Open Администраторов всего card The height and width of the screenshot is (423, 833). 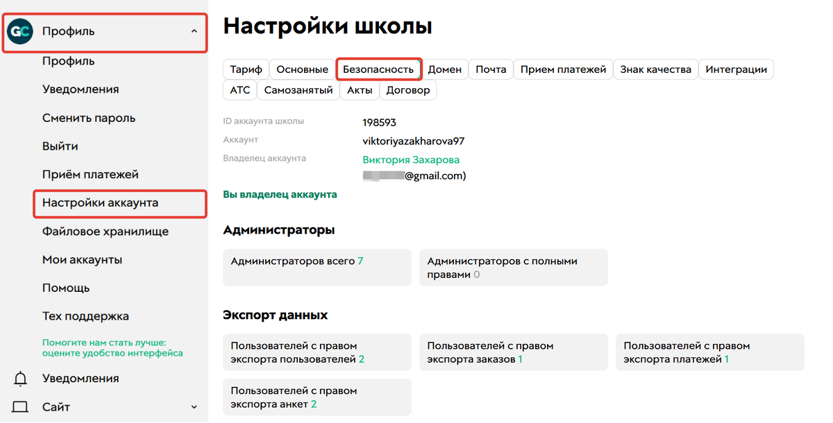(x=317, y=267)
